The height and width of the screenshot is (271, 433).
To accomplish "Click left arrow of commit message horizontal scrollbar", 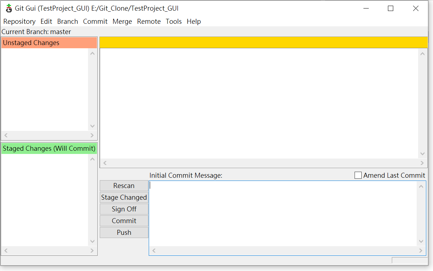I will point(154,250).
